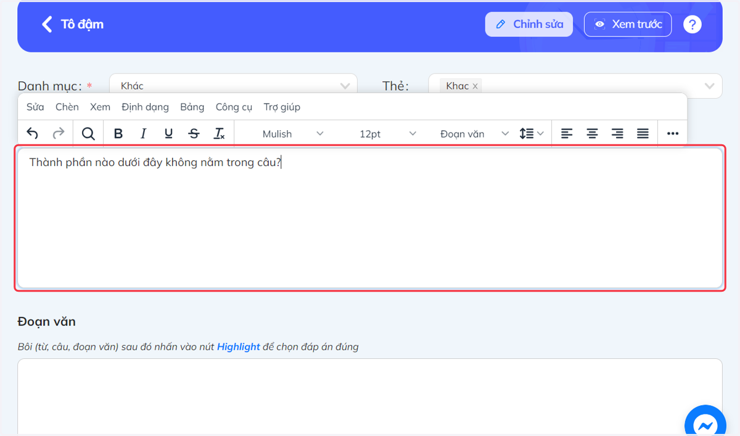
Task: Align text center
Action: (592, 133)
